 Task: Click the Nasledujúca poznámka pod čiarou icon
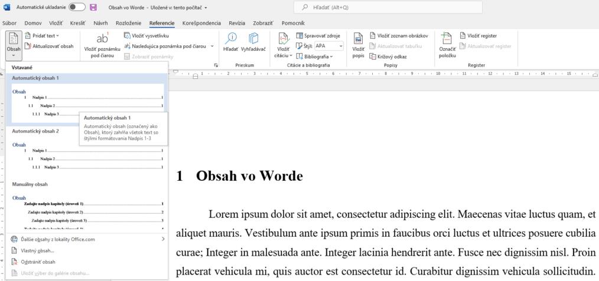pos(127,46)
